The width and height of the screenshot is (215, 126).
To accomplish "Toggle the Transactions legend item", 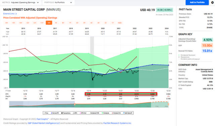I will [x=66, y=113].
